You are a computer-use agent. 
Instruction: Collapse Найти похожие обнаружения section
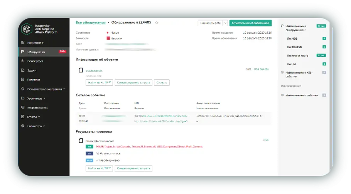(305, 30)
